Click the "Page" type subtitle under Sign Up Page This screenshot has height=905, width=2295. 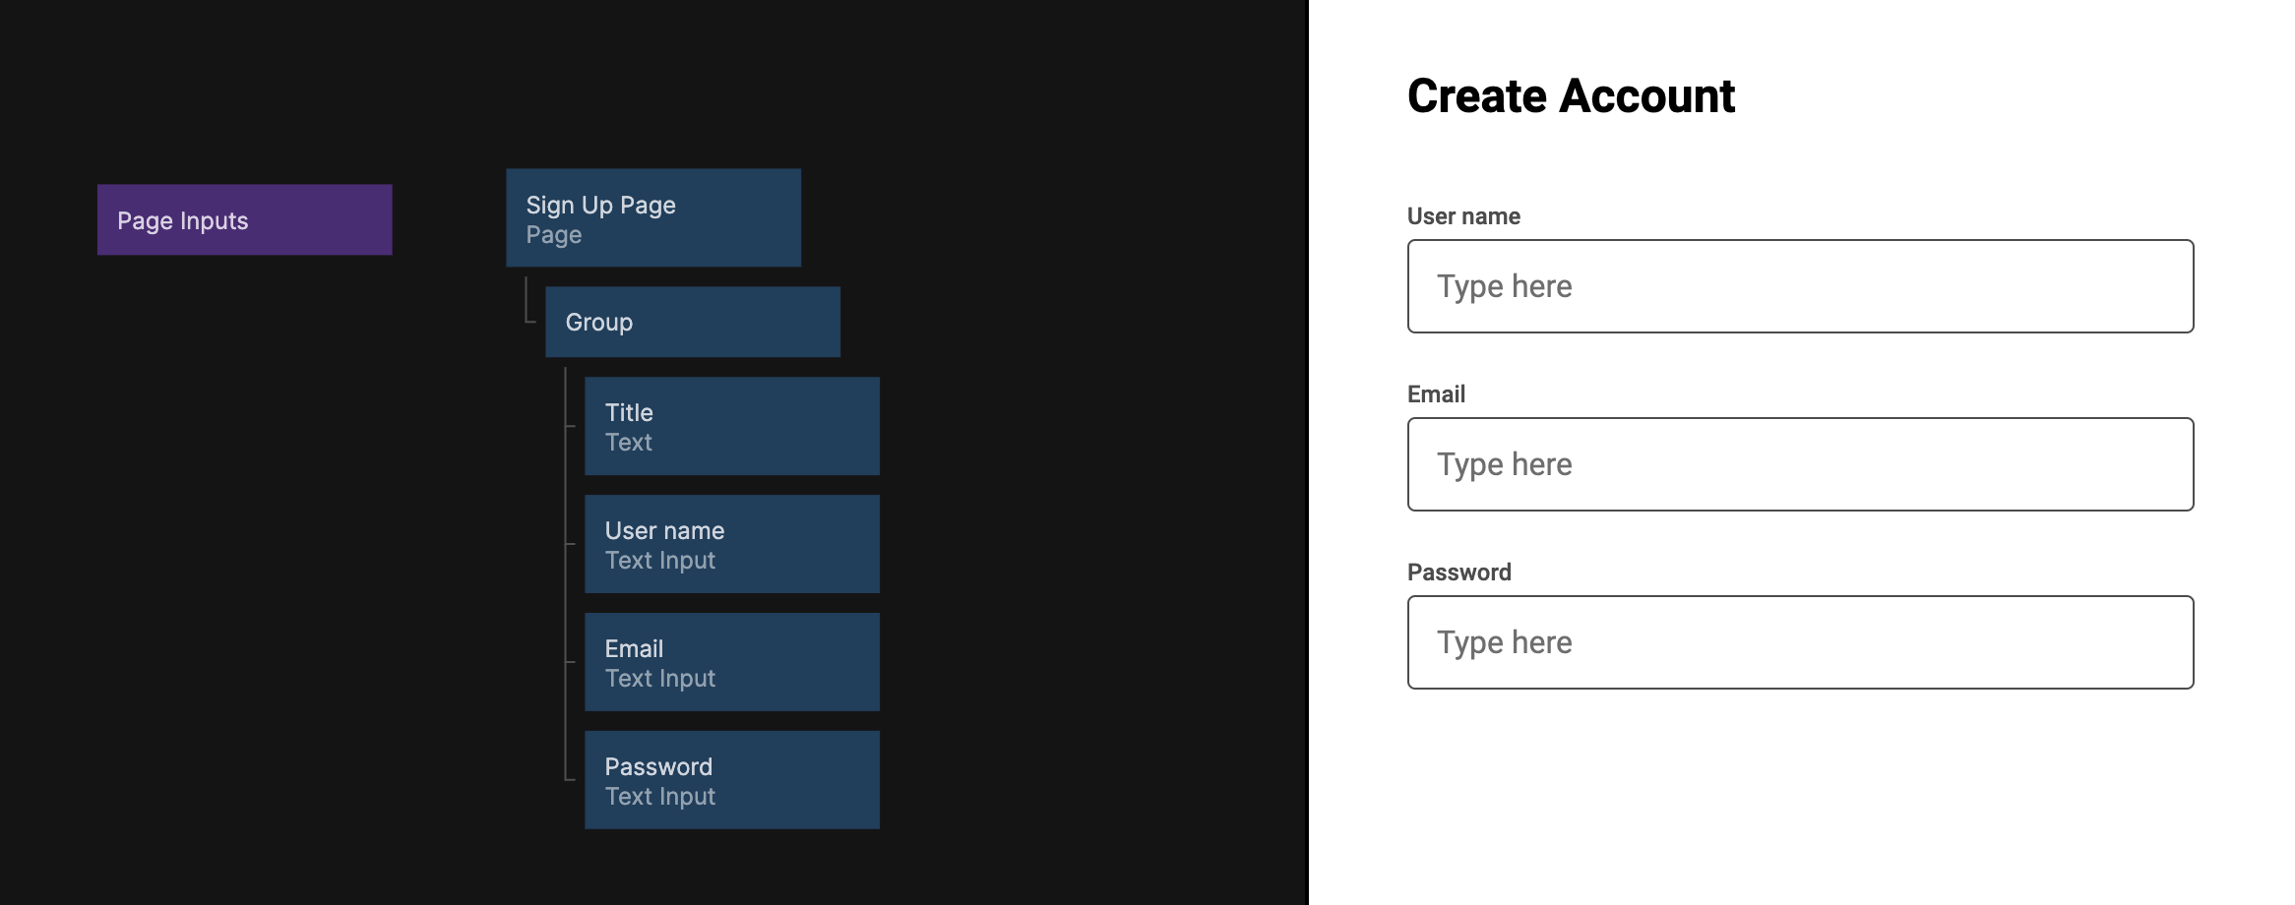click(554, 236)
